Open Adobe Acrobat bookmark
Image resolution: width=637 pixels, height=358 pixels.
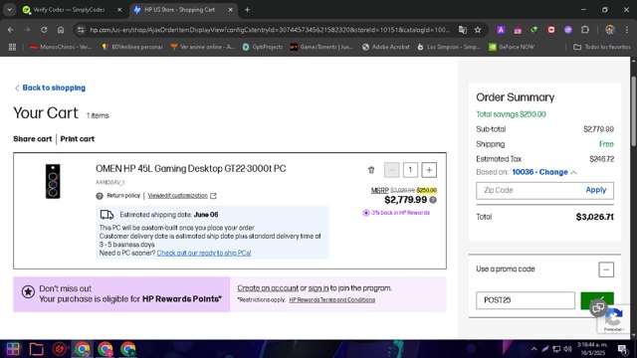[x=386, y=47]
